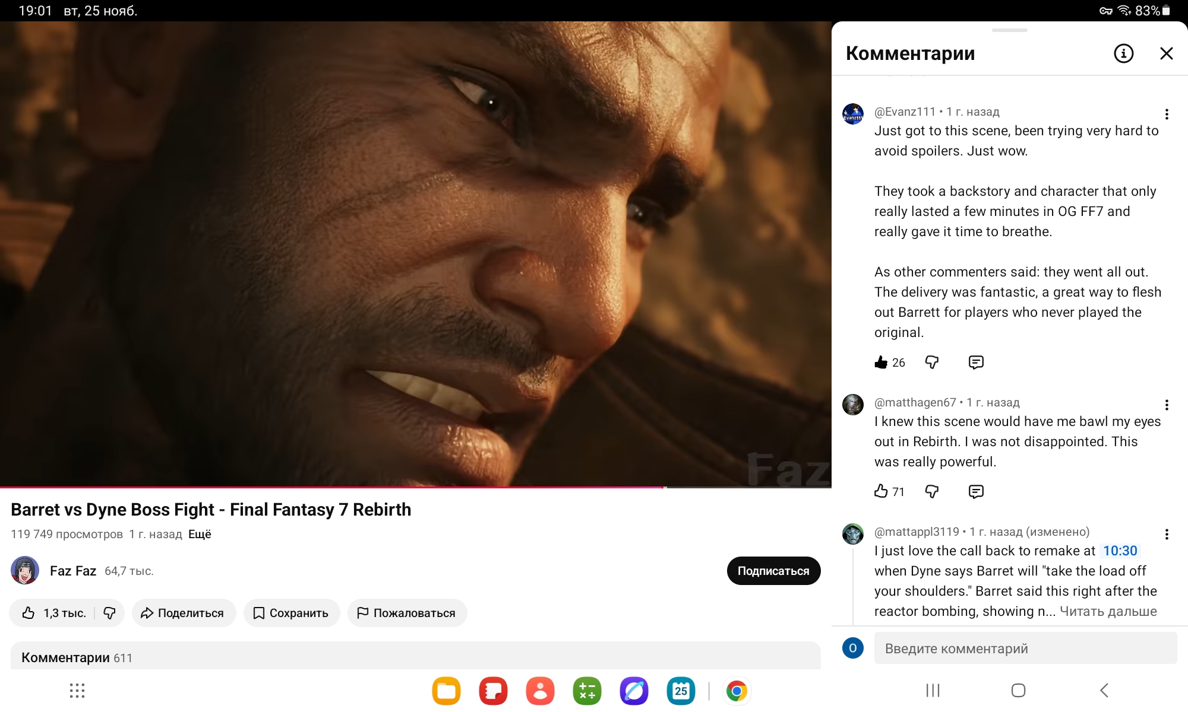
Task: Open options menu for @Evanz111 comment
Action: click(1167, 114)
